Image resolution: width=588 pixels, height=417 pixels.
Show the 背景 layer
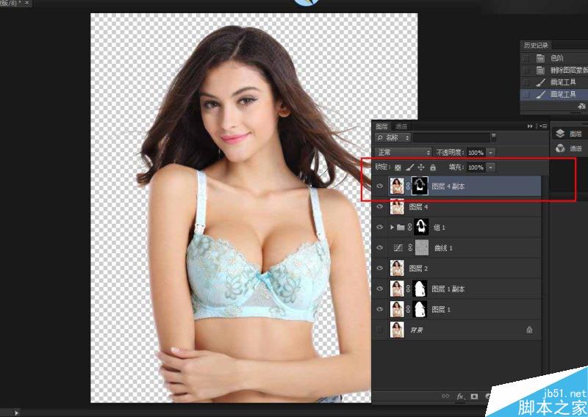click(380, 330)
